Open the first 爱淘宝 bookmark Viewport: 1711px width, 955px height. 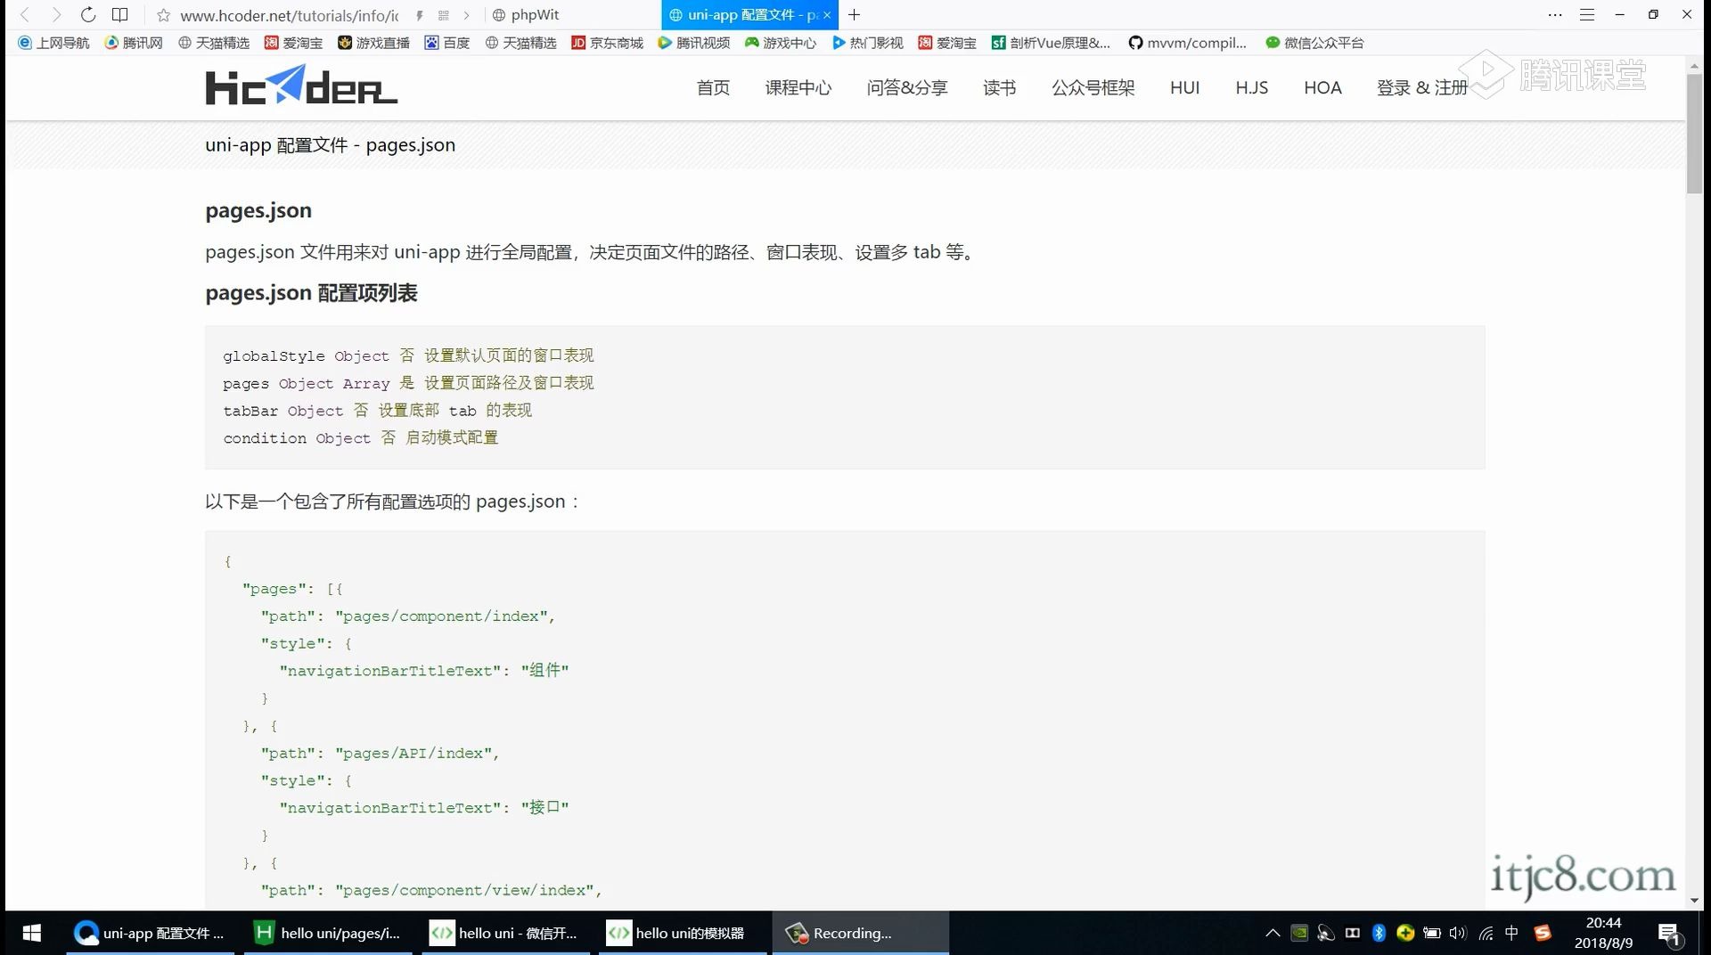pos(294,43)
